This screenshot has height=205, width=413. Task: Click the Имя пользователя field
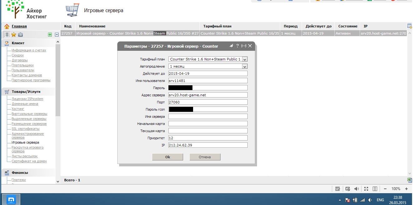[x=208, y=81]
